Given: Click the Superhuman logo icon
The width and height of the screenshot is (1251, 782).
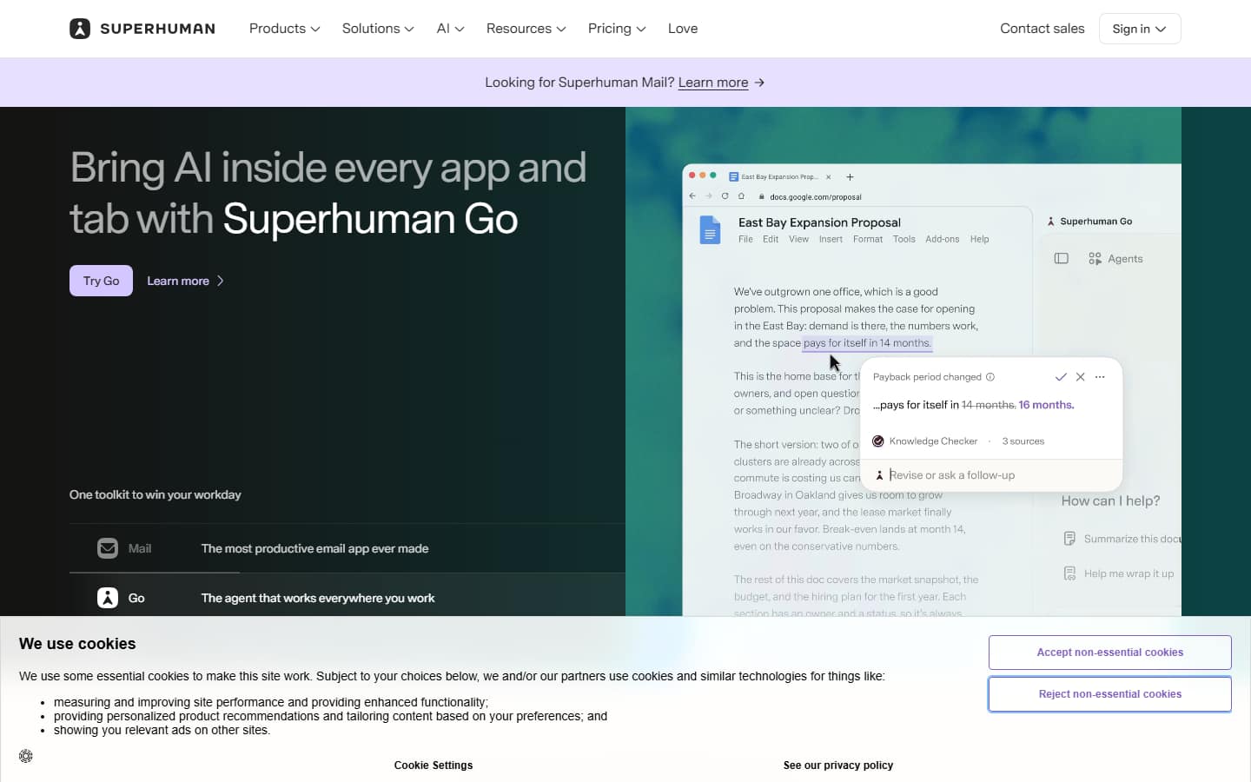Looking at the screenshot, I should pyautogui.click(x=80, y=29).
